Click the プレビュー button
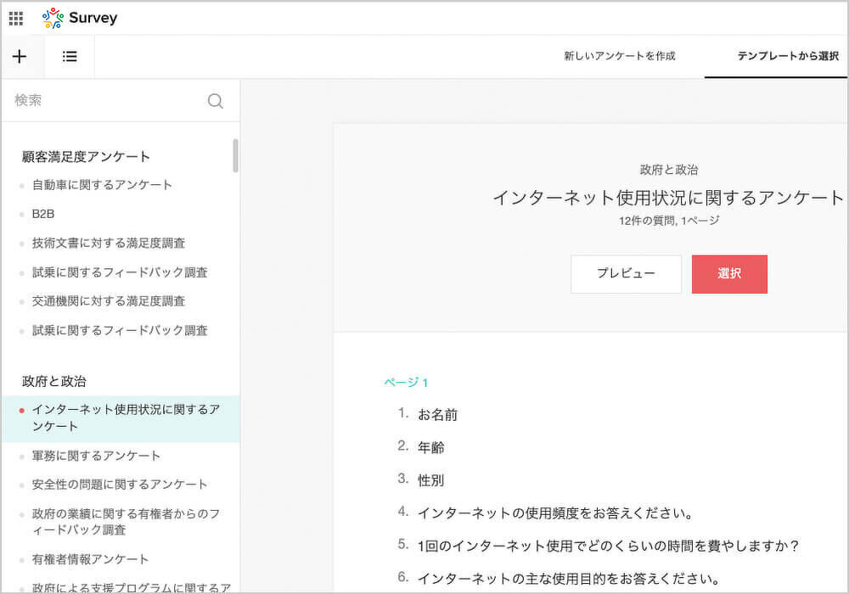 pos(626,274)
